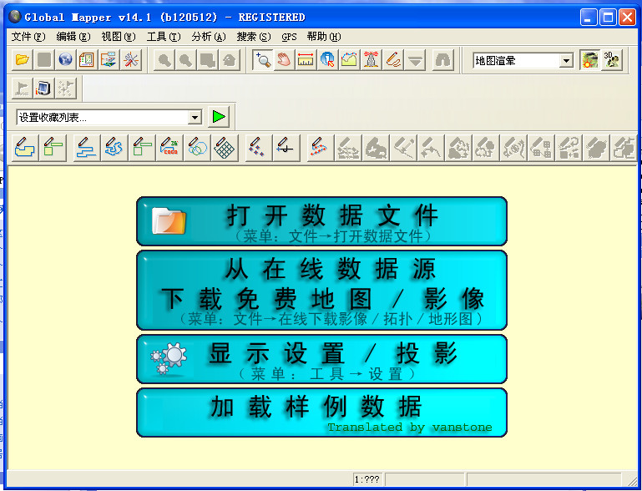Open the 搜索(S) menu

click(x=254, y=37)
